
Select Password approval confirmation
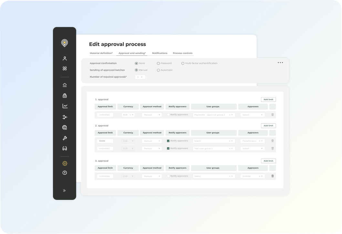click(x=158, y=63)
